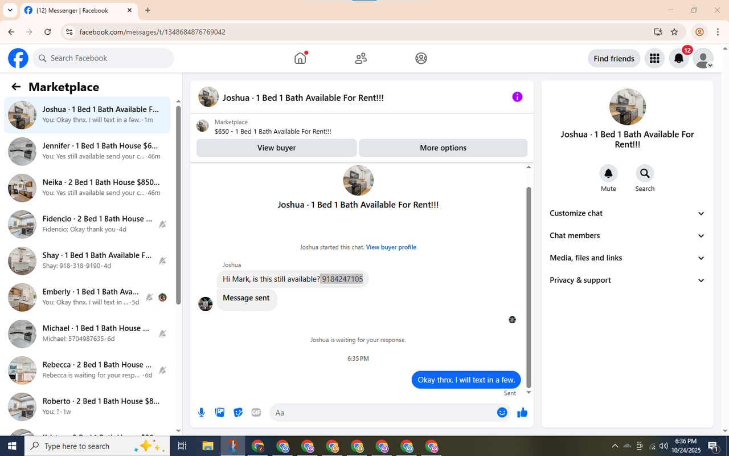Open the View buyer profile link
Image resolution: width=729 pixels, height=456 pixels.
[x=391, y=247]
